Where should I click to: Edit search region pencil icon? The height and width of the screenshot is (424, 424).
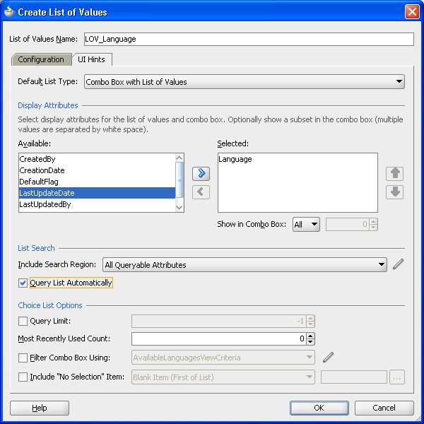(399, 265)
